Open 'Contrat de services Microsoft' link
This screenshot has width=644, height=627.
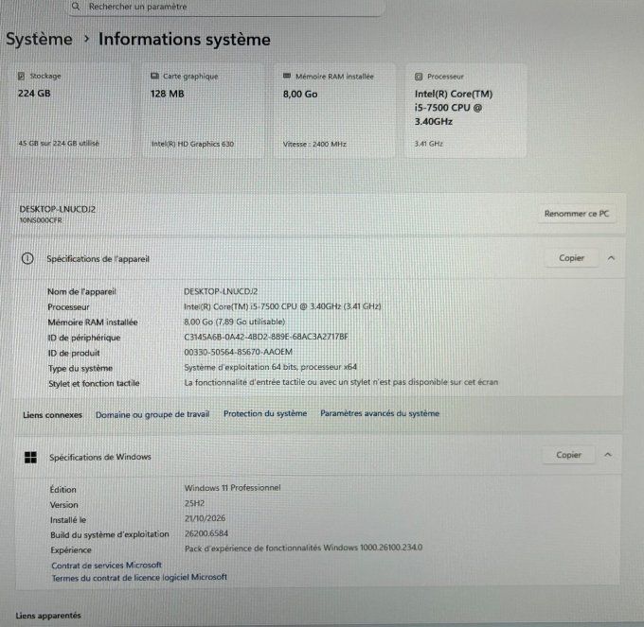(x=106, y=566)
